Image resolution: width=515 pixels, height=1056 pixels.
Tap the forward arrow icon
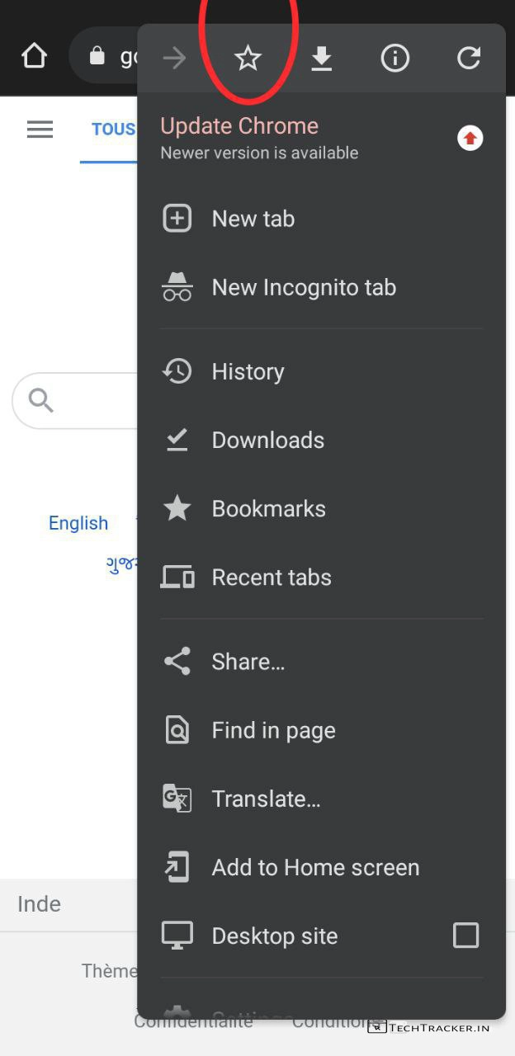[174, 58]
